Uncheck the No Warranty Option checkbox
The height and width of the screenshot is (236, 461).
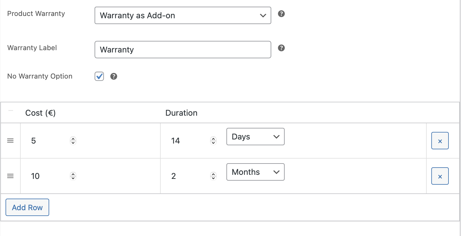99,76
